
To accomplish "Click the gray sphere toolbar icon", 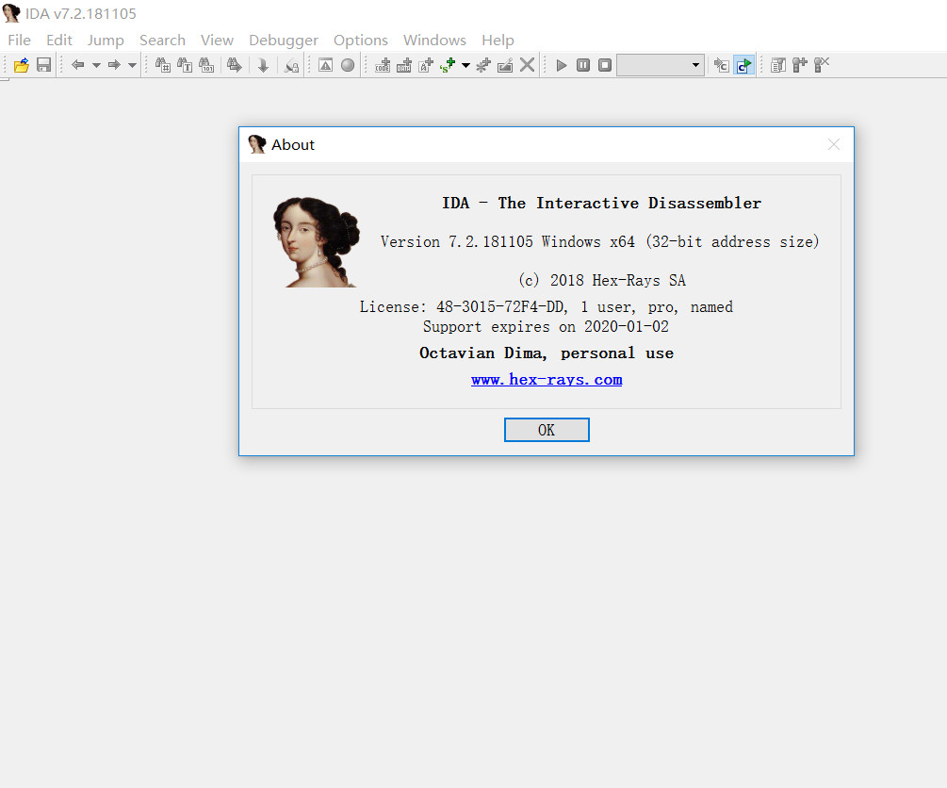I will tap(348, 65).
